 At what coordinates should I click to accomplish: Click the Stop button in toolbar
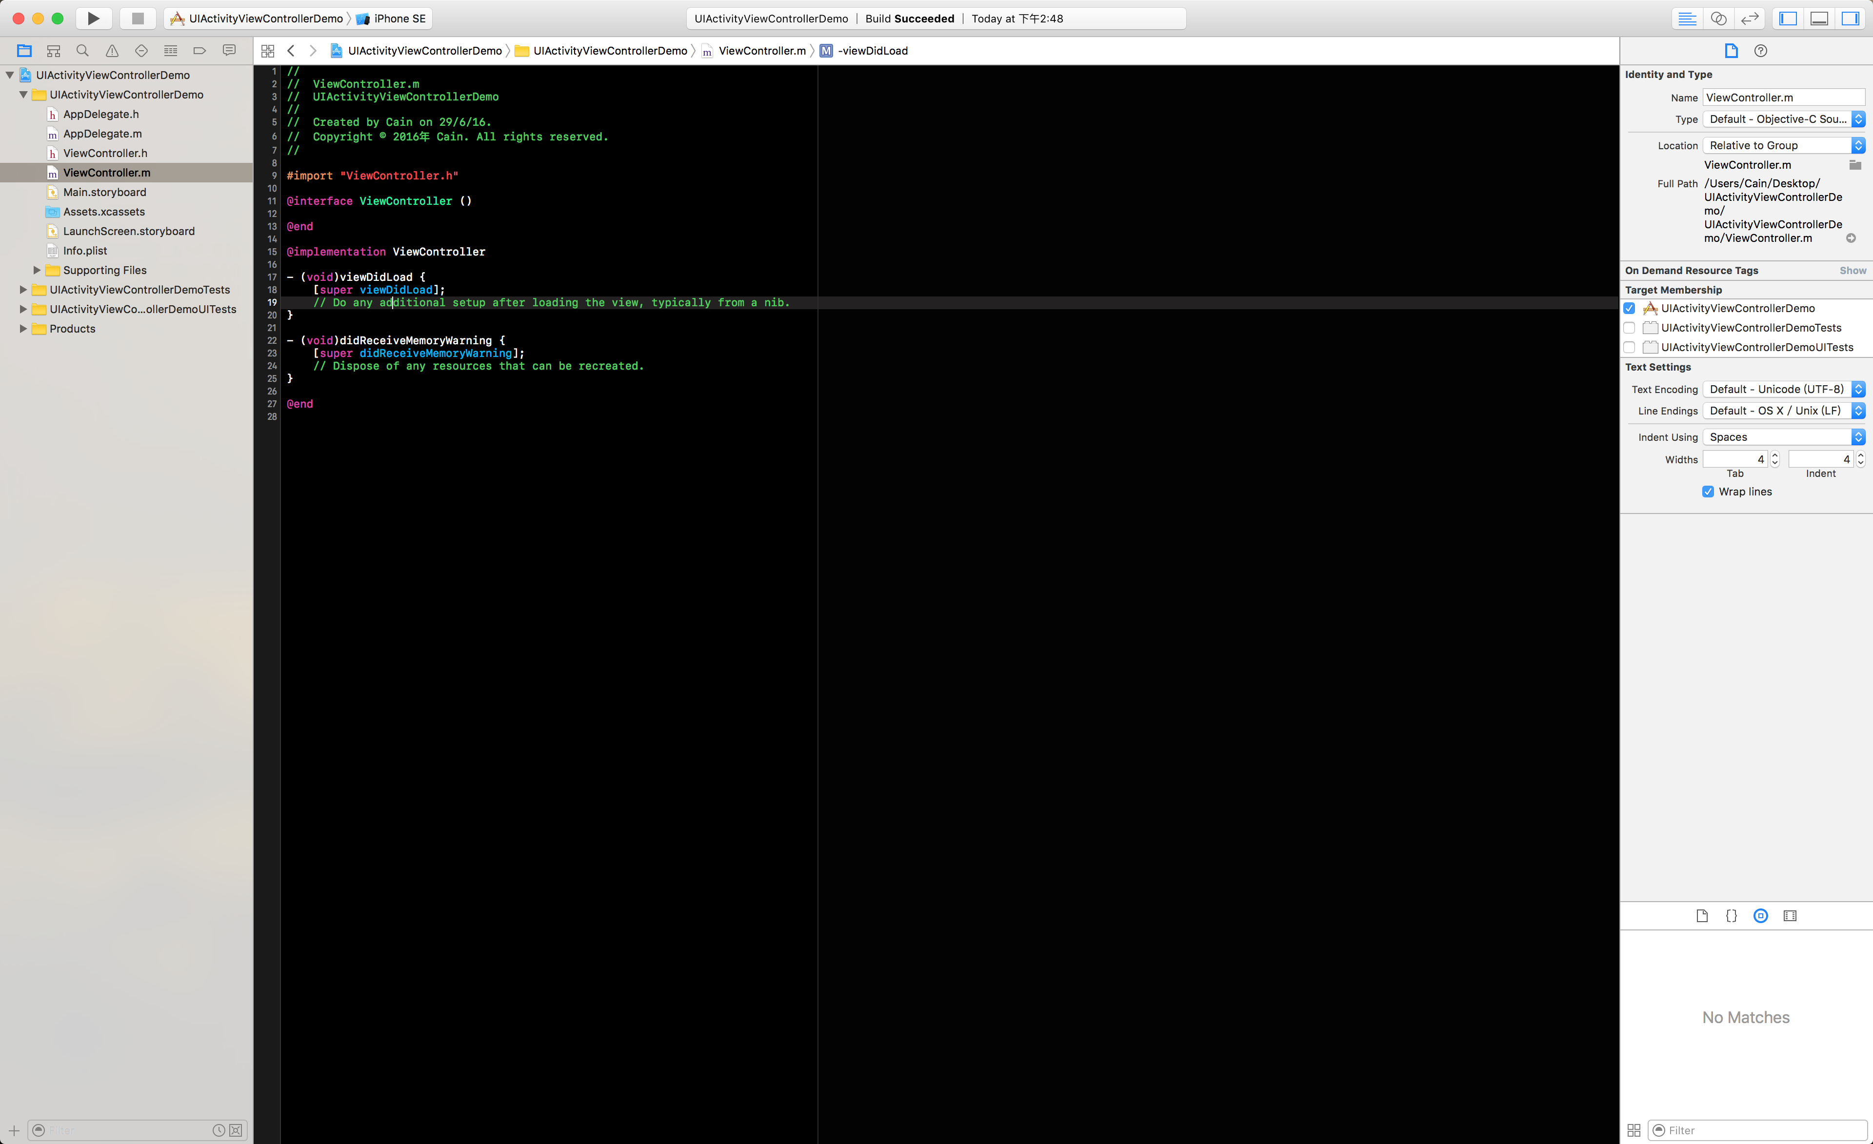[x=138, y=18]
